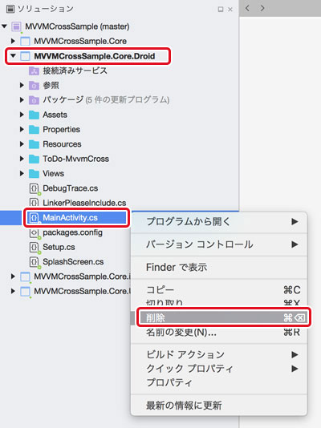The height and width of the screenshot is (428, 321).
Task: Expand the パッケージ node
Action: click(x=22, y=100)
